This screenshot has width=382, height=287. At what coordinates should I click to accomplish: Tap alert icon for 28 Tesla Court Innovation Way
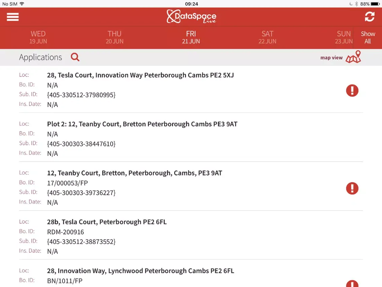(352, 91)
